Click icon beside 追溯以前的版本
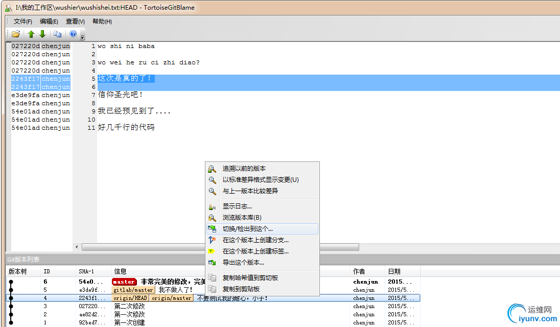560x327 pixels. tap(212, 169)
